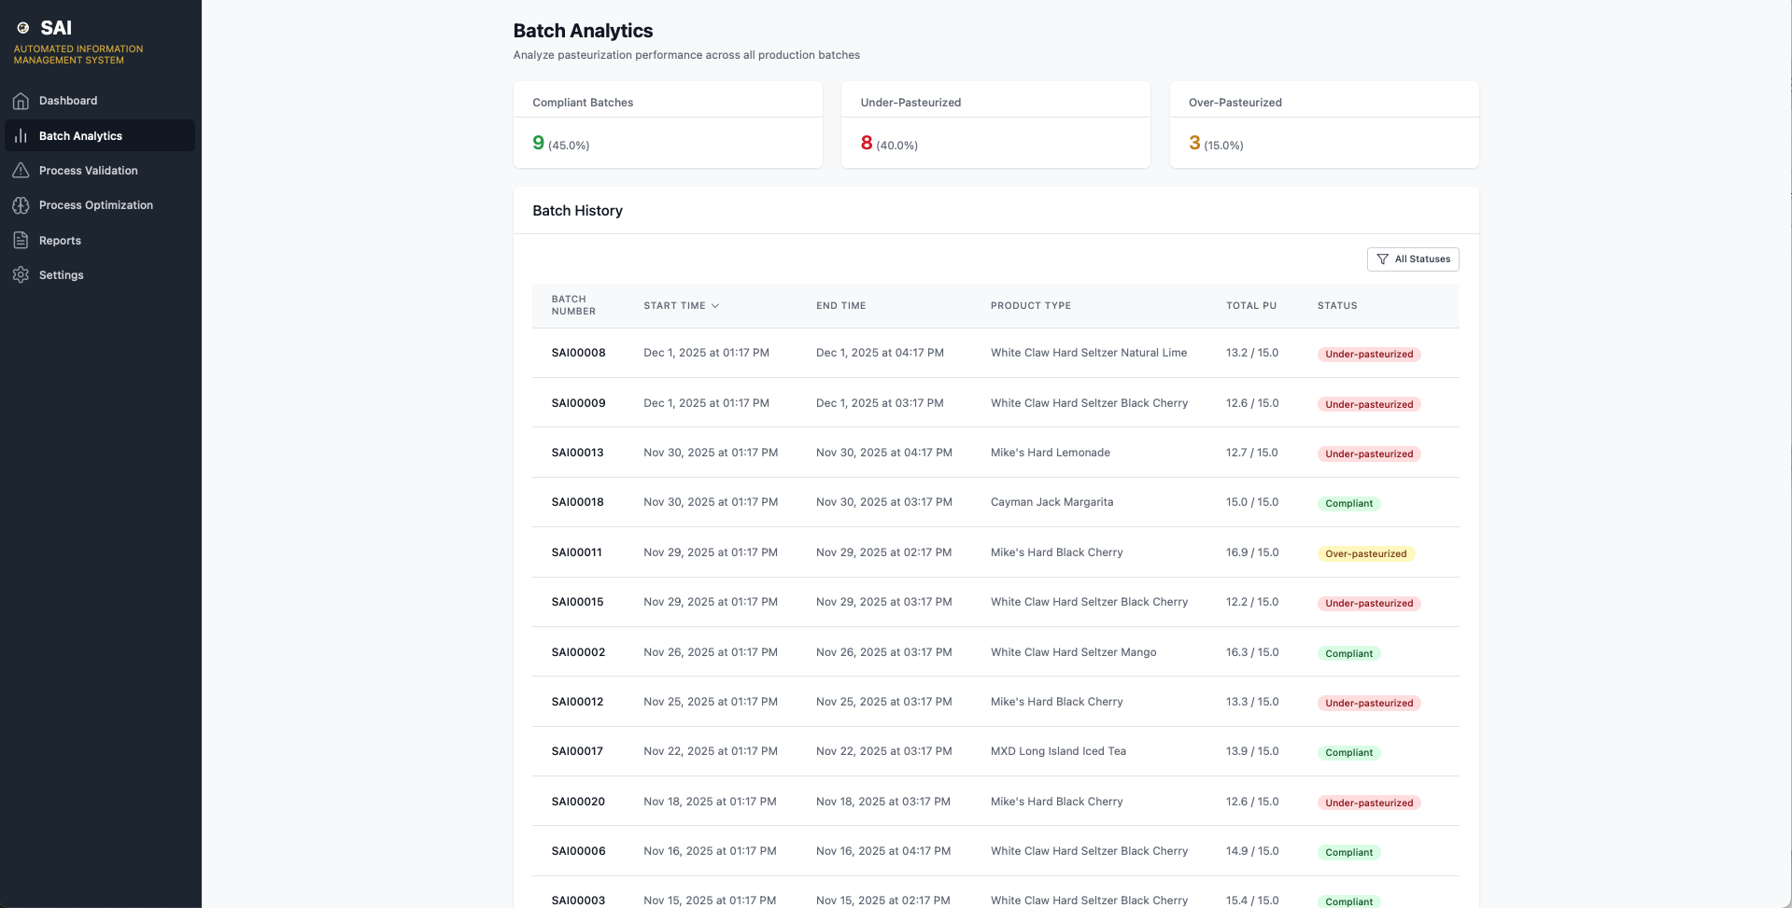The height and width of the screenshot is (908, 1792).
Task: Click the Over-pasteurized status badge for SAI00011
Action: [1366, 553]
